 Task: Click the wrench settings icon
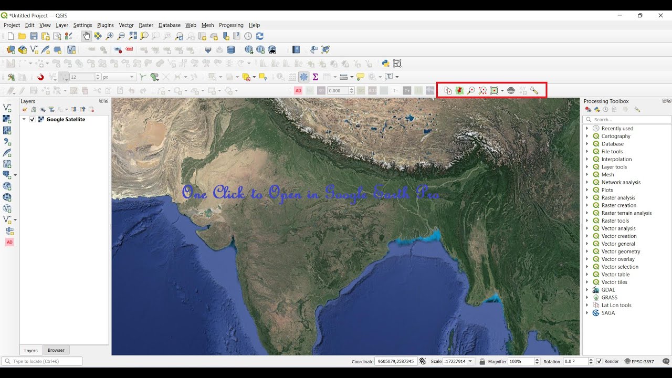[534, 90]
